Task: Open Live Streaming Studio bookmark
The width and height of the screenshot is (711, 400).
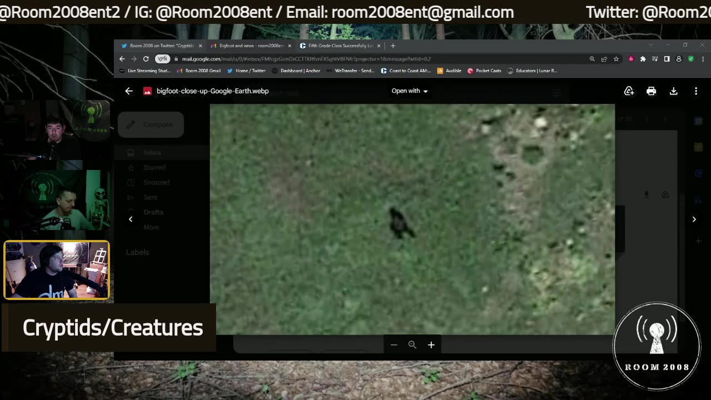Action: tap(145, 71)
